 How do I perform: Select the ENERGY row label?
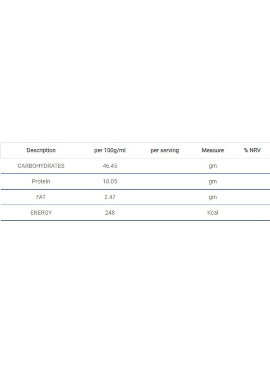tap(41, 213)
